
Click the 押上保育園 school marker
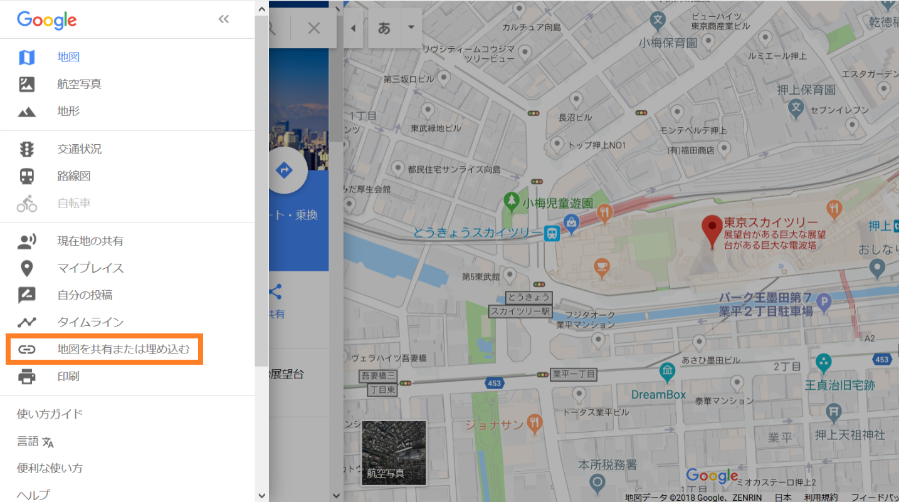coord(796,108)
